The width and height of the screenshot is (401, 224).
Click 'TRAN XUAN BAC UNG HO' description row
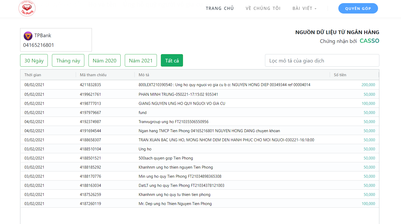click(x=226, y=140)
